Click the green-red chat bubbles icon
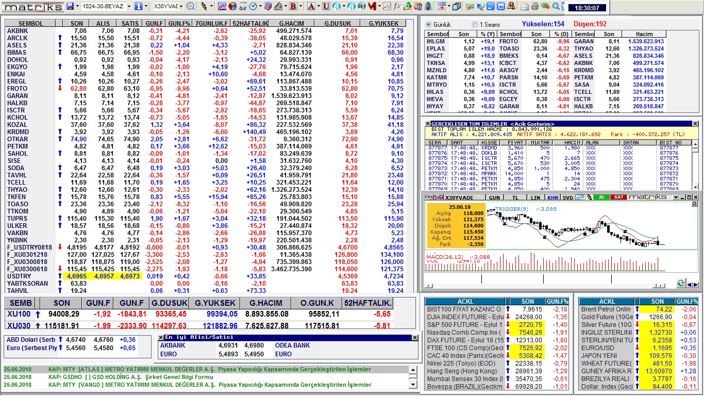This screenshot has height=396, width=704. click(545, 6)
